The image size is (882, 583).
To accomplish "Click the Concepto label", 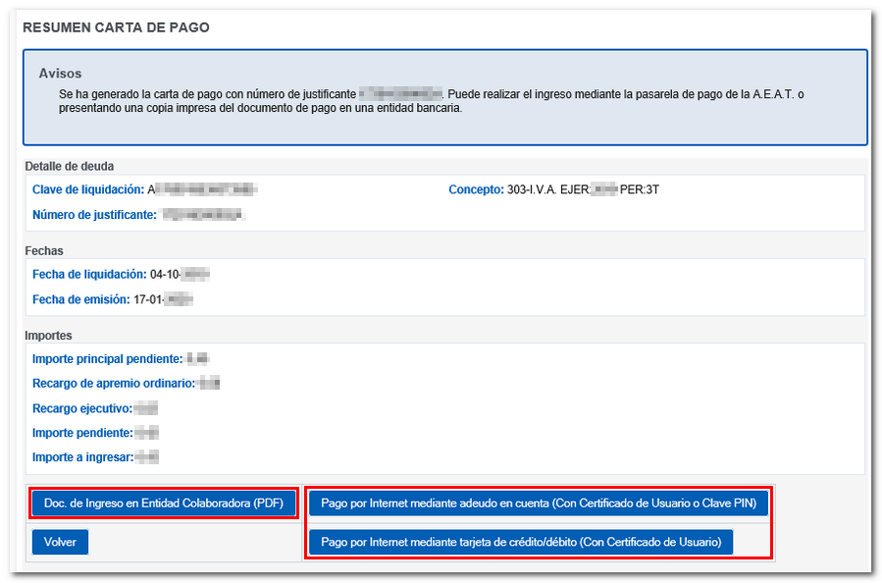I will [476, 188].
